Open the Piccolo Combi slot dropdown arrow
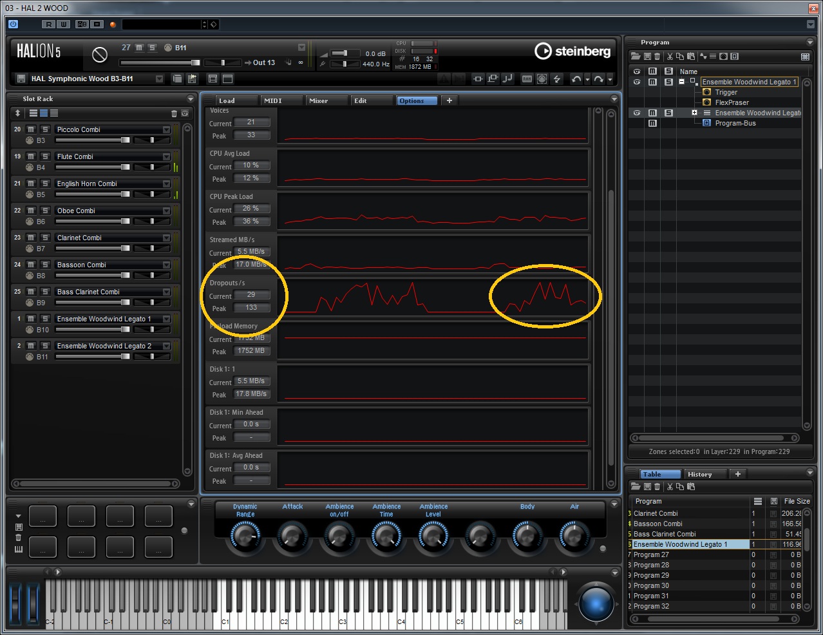823x635 pixels. pyautogui.click(x=166, y=129)
